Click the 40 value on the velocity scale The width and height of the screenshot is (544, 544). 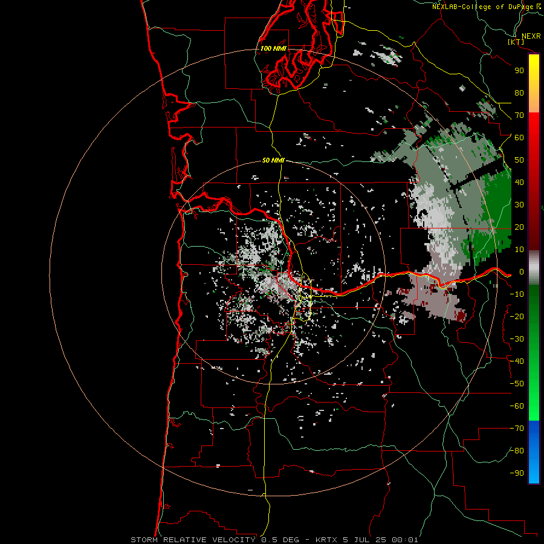tap(519, 183)
